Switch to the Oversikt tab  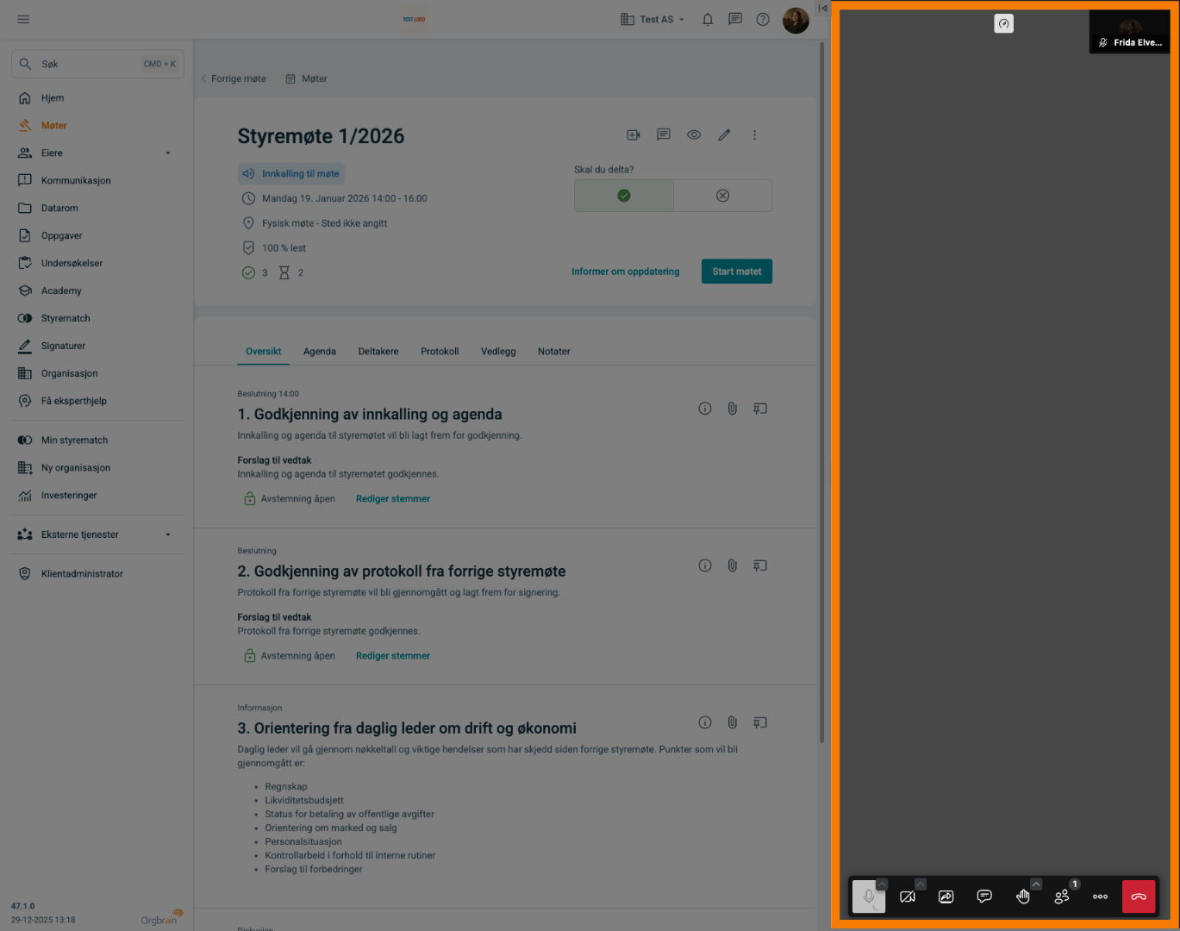(264, 352)
